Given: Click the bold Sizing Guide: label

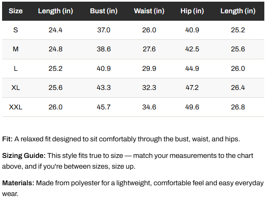Looking at the screenshot, I should [x=24, y=155].
